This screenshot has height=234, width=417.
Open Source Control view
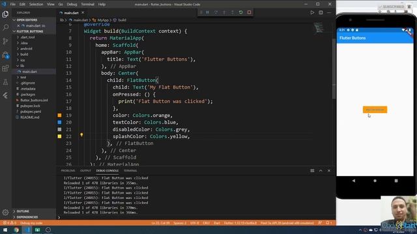pyautogui.click(x=5, y=41)
